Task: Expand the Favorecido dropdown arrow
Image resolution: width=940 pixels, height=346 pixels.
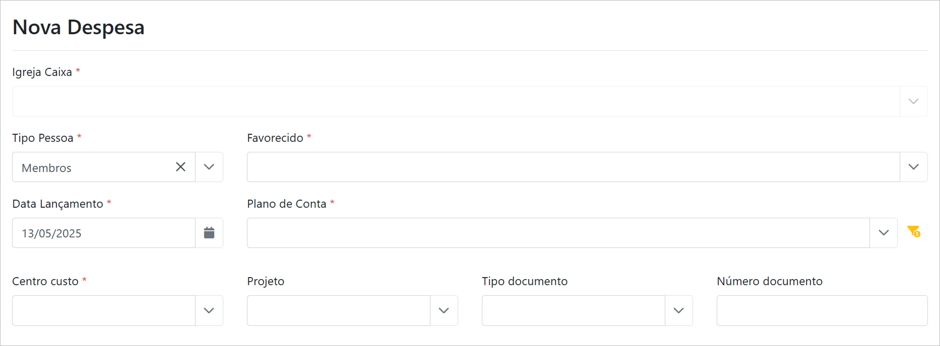Action: [913, 167]
